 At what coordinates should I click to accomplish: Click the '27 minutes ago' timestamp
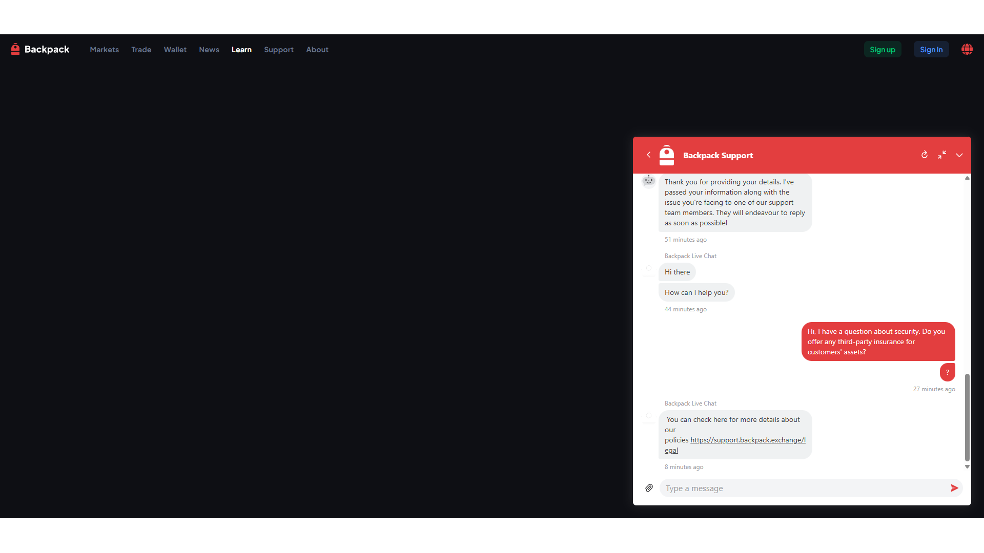(x=934, y=389)
